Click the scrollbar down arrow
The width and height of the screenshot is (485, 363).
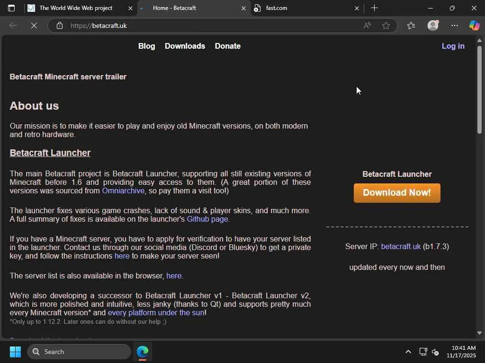(479, 333)
